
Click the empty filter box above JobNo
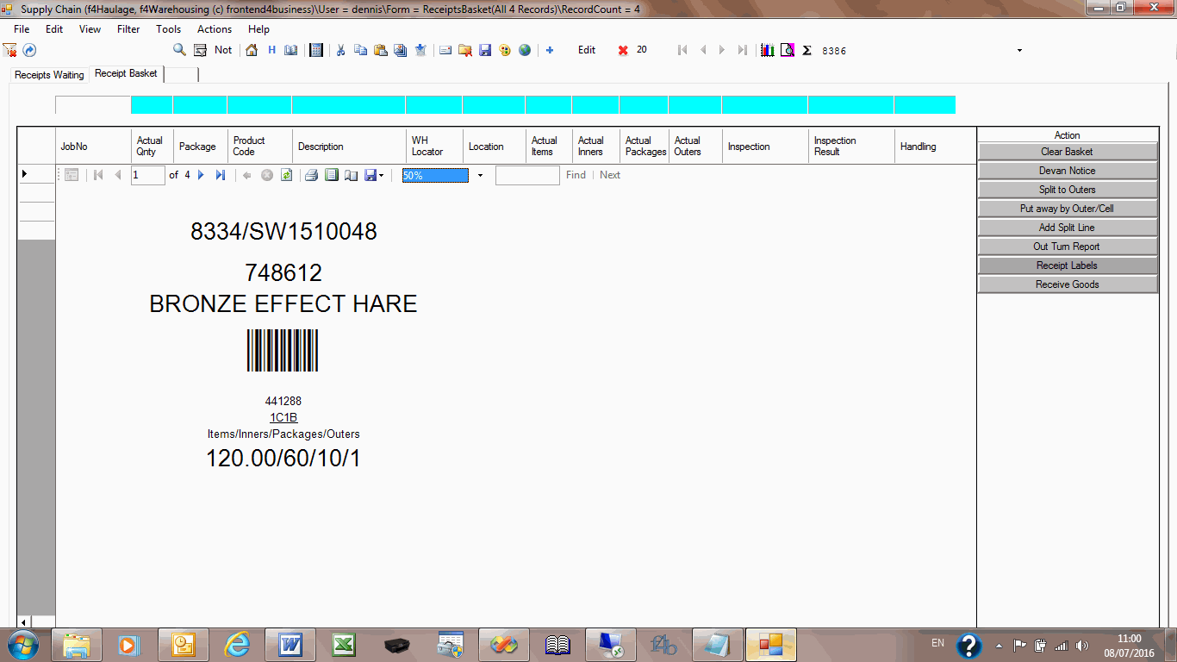(x=93, y=105)
